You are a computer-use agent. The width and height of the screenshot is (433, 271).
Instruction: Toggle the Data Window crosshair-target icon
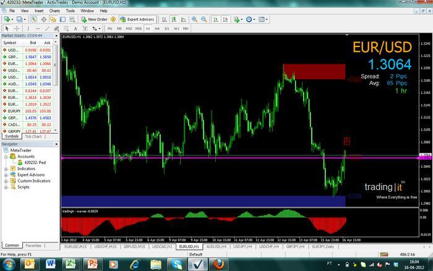click(44, 19)
